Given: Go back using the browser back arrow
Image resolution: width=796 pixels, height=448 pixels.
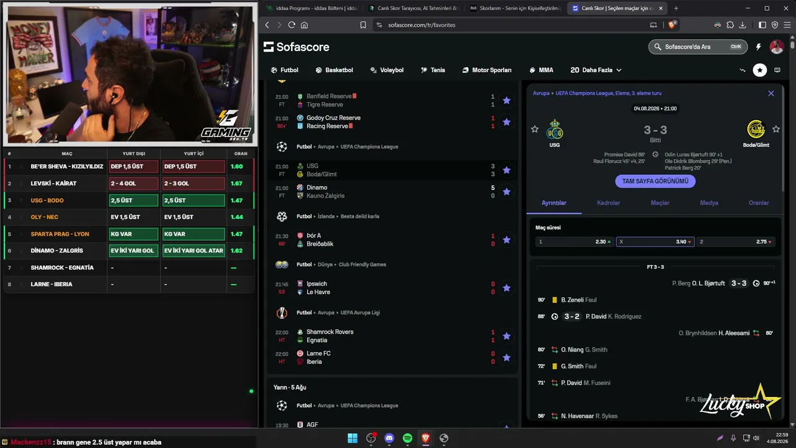Looking at the screenshot, I should [x=267, y=25].
